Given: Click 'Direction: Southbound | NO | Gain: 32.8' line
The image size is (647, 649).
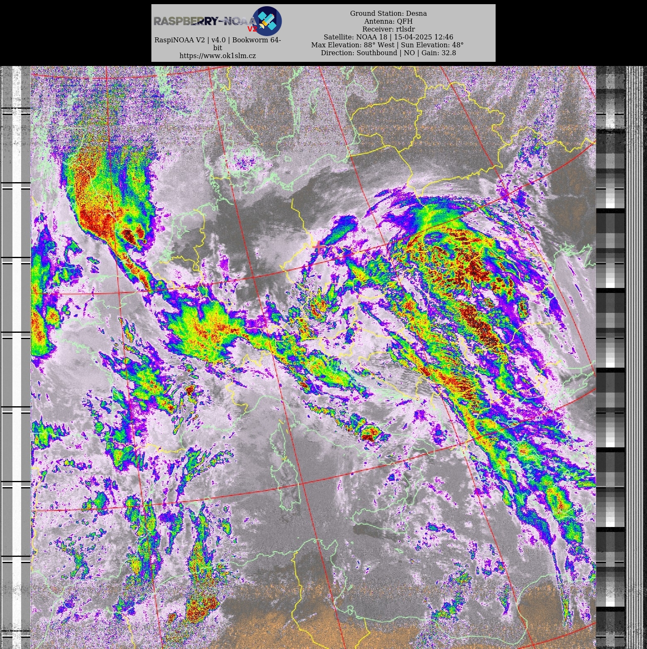Looking at the screenshot, I should pyautogui.click(x=388, y=53).
